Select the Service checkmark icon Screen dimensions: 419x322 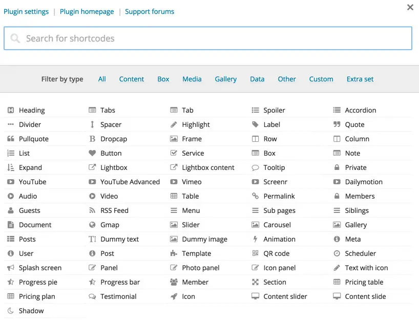pyautogui.click(x=174, y=153)
